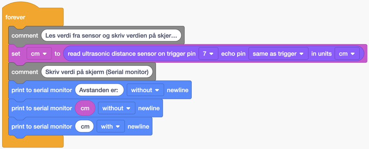Select the print block containing purple cm variable
369x149 pixels.
click(41, 108)
